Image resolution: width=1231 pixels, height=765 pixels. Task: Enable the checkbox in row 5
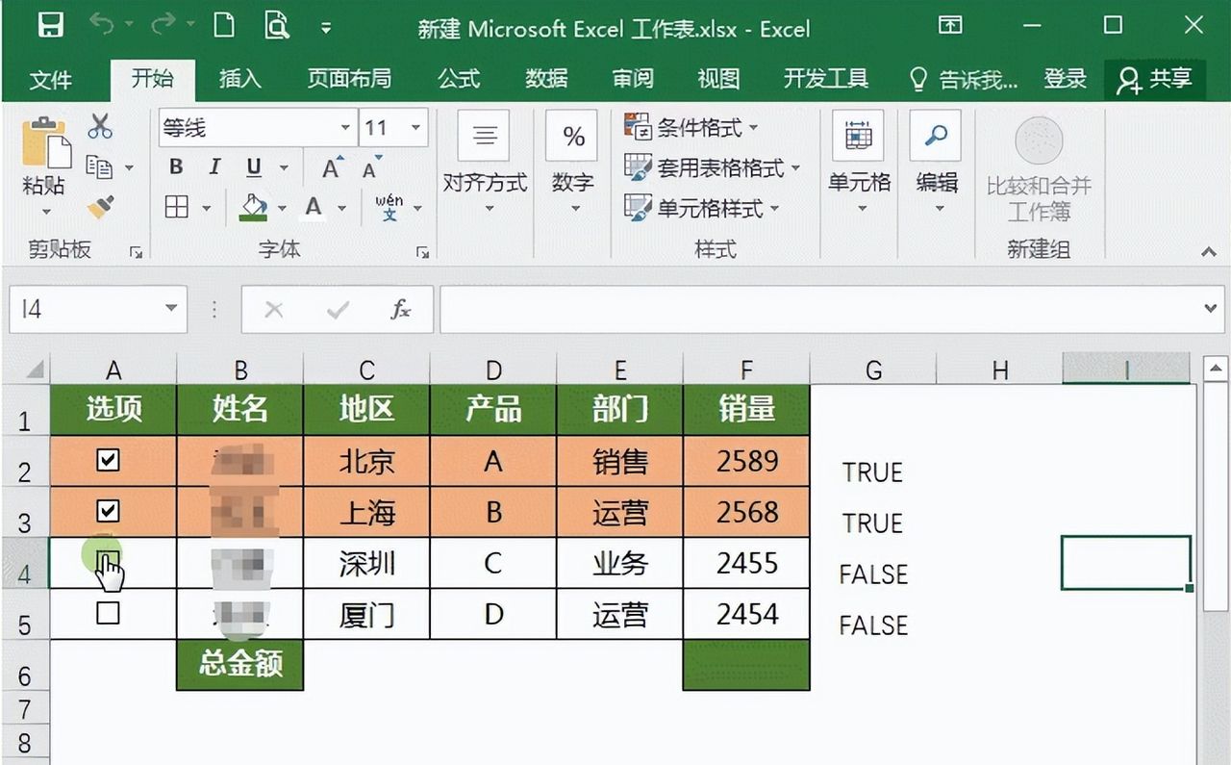(109, 614)
